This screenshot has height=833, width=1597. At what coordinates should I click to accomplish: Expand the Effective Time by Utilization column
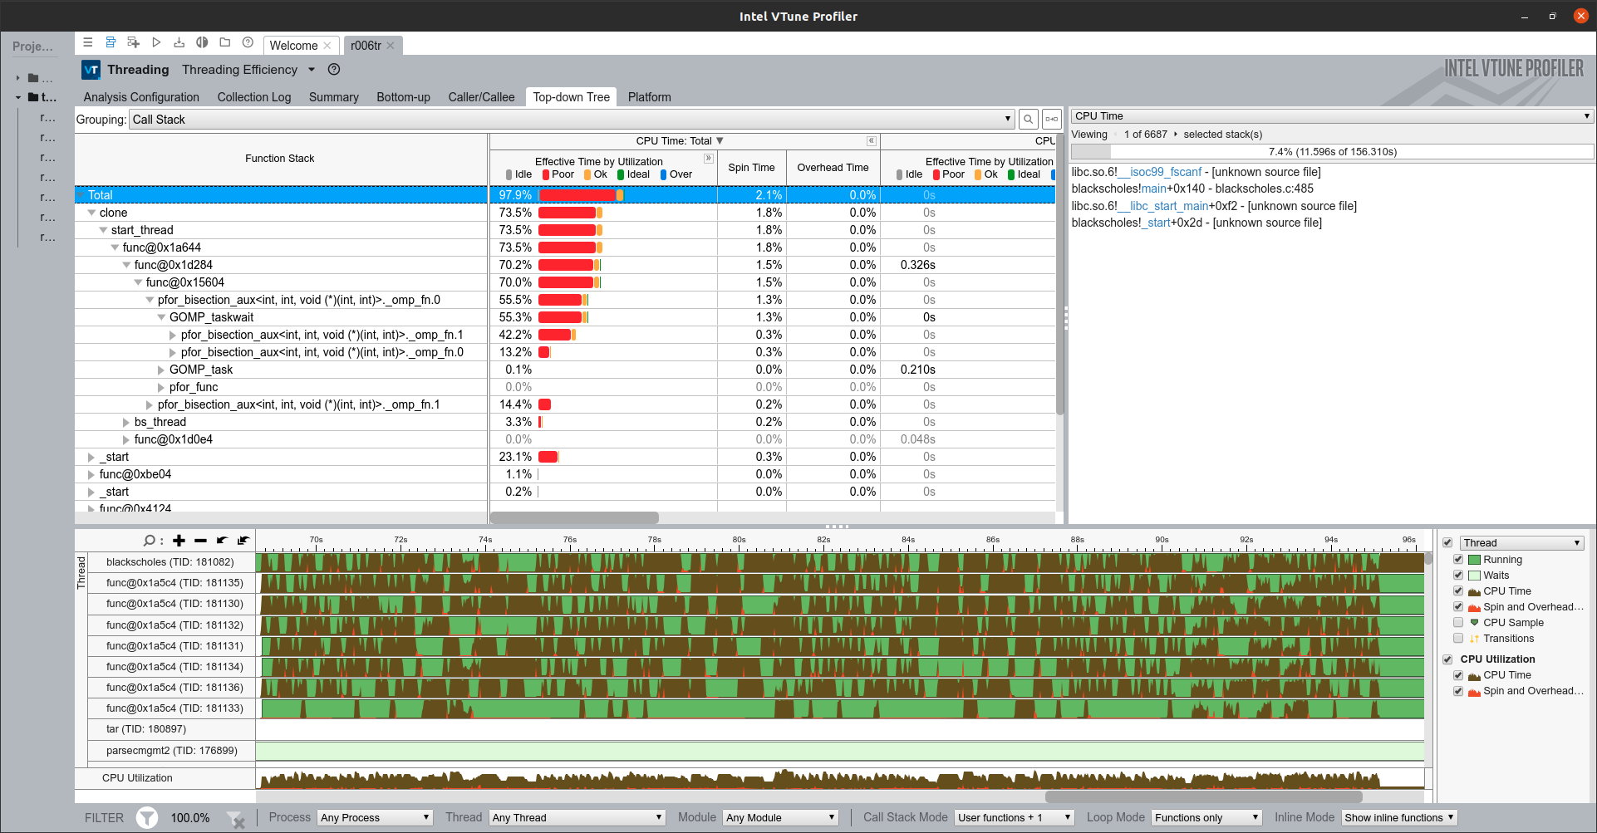tap(709, 159)
